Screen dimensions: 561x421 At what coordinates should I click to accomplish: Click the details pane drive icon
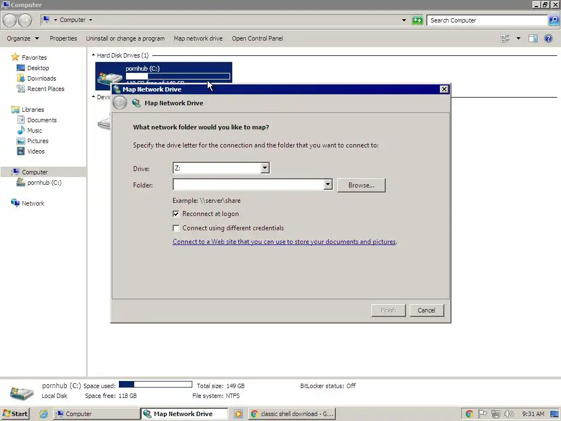click(x=21, y=393)
